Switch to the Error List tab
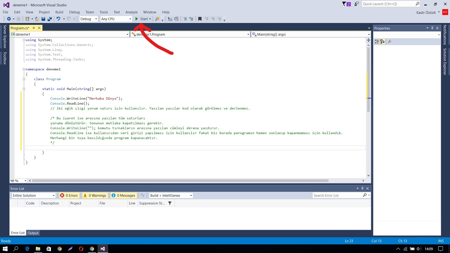The height and width of the screenshot is (253, 450). (18, 233)
